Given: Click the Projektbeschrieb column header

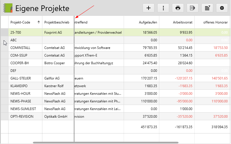Looking at the screenshot, I should tap(55, 22).
